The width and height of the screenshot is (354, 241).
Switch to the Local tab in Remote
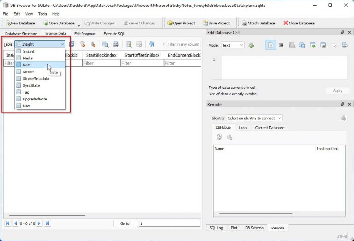tap(243, 128)
